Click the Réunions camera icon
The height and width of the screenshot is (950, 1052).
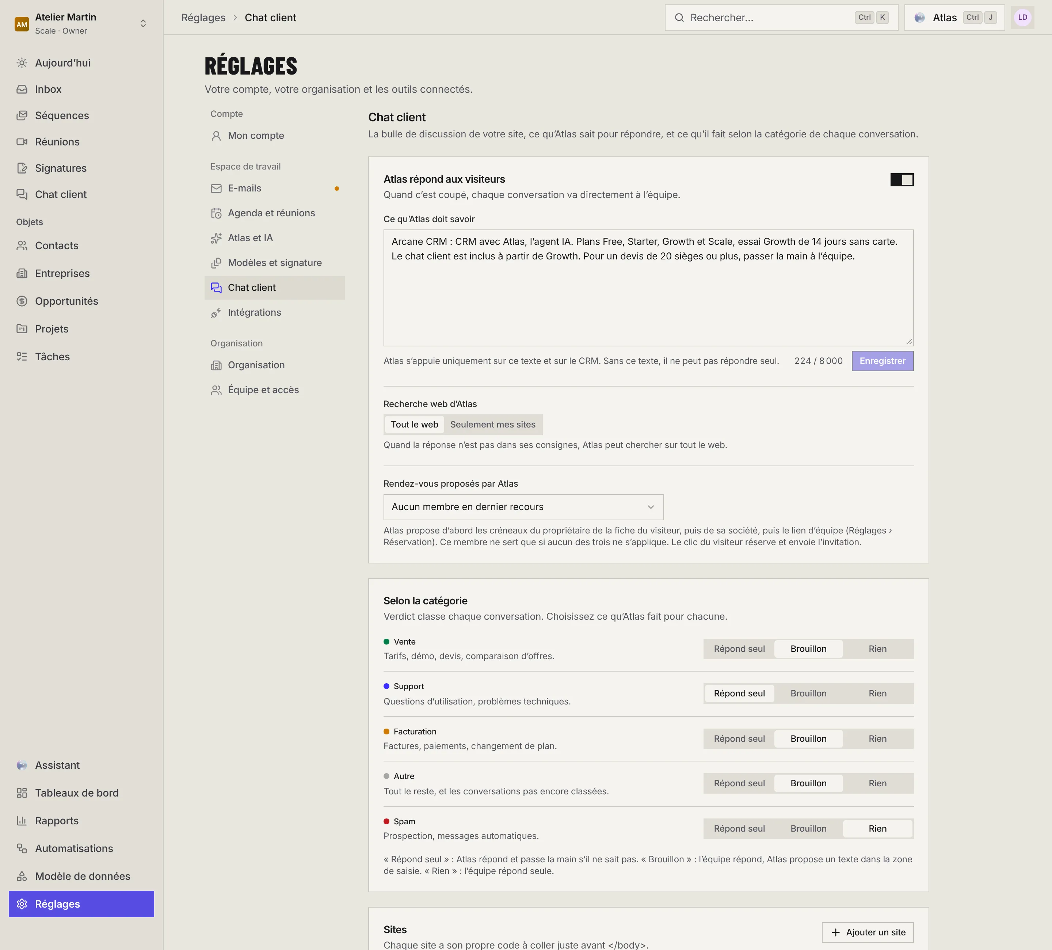coord(22,142)
